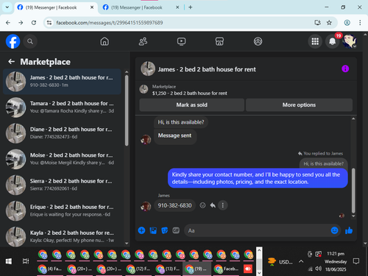368x276 pixels.
Task: Open Windows notification center icon
Action: (356, 261)
